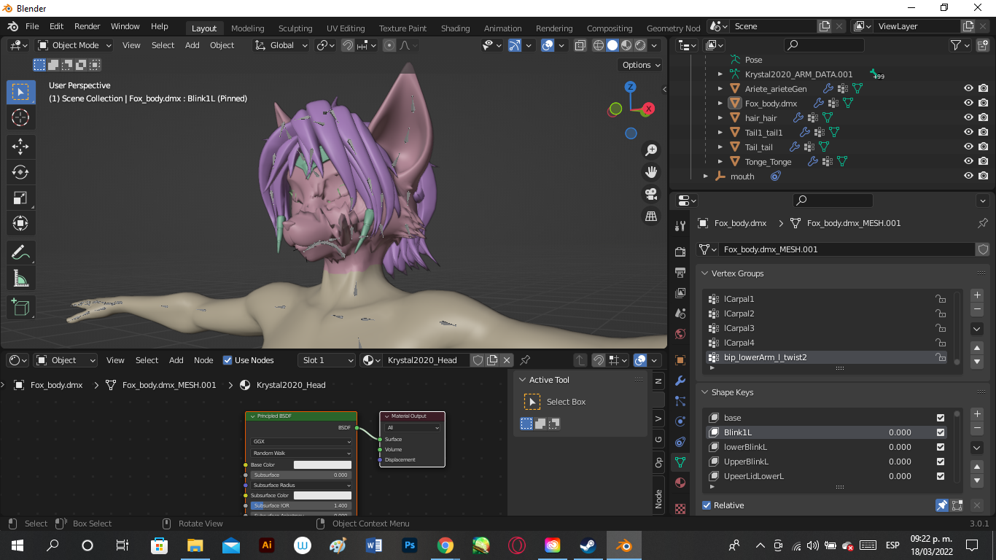Open the Modifier properties wrench tab
This screenshot has height=560, width=996.
coord(680,381)
